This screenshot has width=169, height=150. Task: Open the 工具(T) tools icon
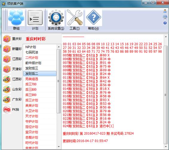75,20
